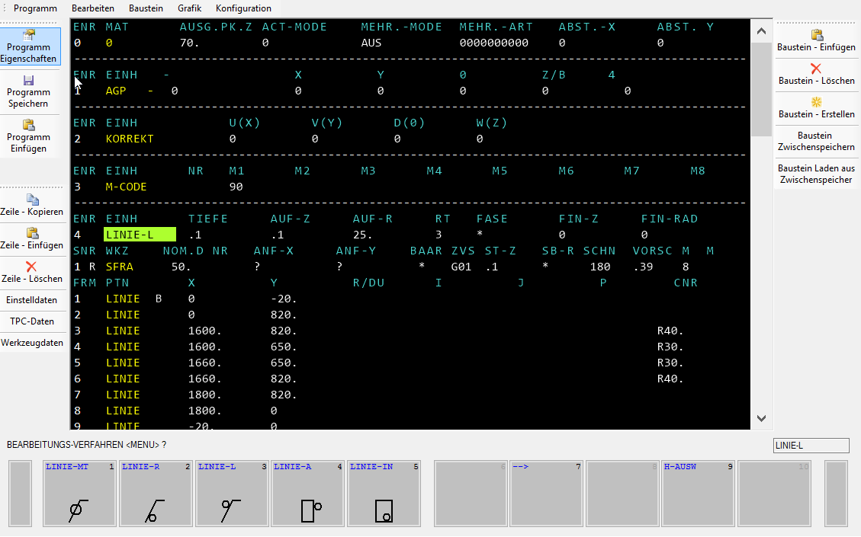
Task: Click the --> next-page function key
Action: [546, 494]
